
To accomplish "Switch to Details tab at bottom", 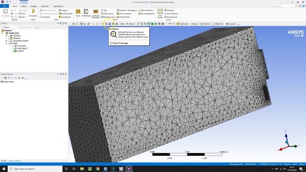I will pos(3,161).
